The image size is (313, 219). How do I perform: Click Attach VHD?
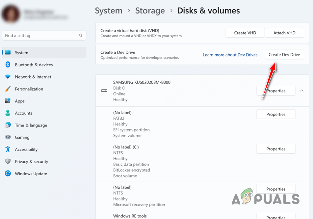click(284, 33)
